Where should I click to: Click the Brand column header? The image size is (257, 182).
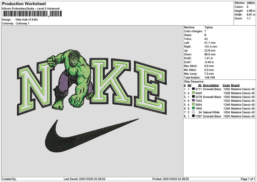[x=235, y=85]
